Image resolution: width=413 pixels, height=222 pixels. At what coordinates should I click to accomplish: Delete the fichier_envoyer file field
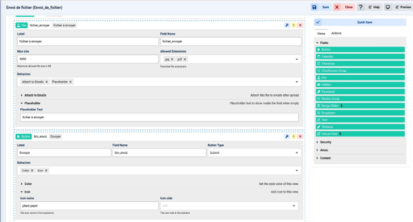pyautogui.click(x=300, y=26)
